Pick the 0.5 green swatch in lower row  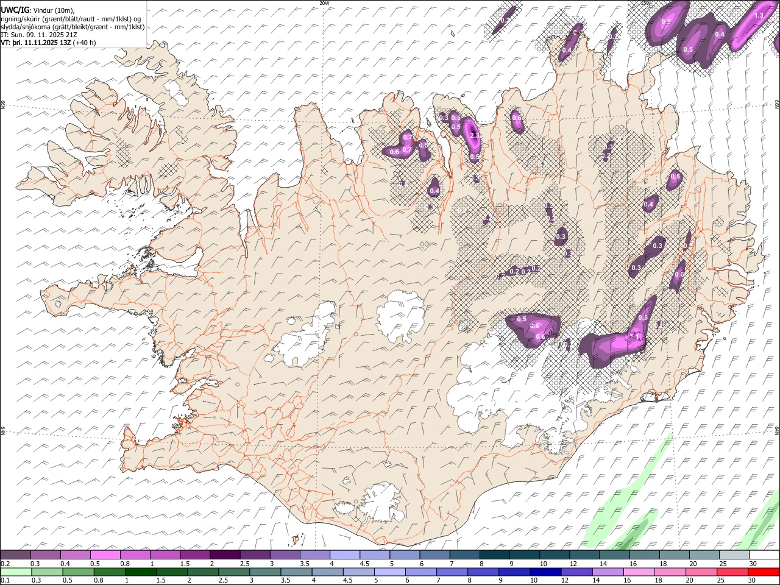pos(79,572)
